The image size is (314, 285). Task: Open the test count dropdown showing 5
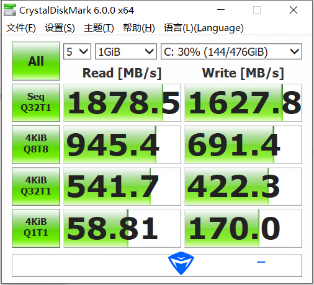(x=77, y=51)
